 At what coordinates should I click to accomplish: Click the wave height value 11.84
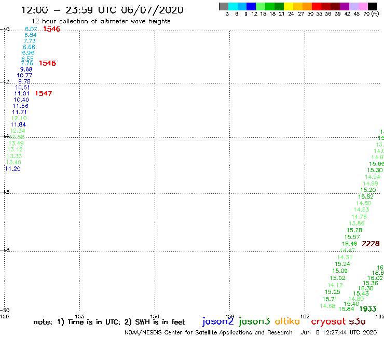coord(18,124)
